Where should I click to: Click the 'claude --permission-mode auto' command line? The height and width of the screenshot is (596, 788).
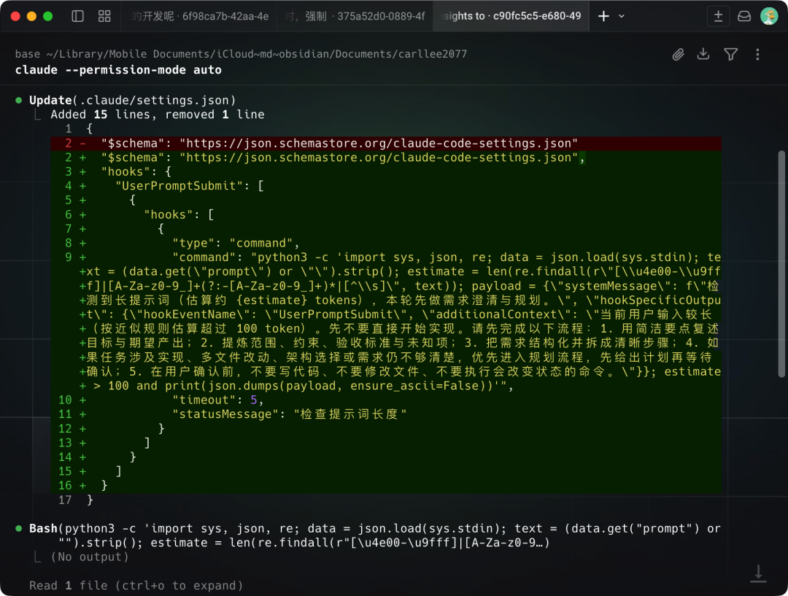[118, 70]
